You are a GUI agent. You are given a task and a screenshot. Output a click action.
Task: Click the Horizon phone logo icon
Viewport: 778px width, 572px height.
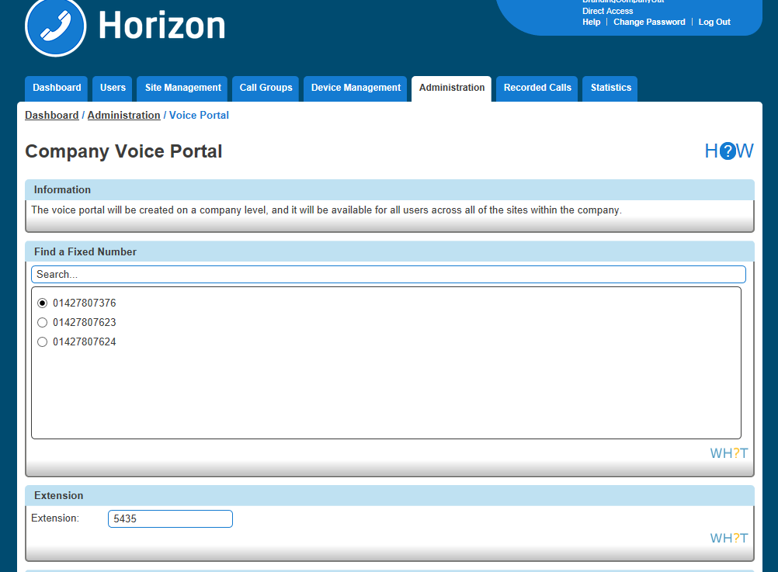tap(56, 27)
